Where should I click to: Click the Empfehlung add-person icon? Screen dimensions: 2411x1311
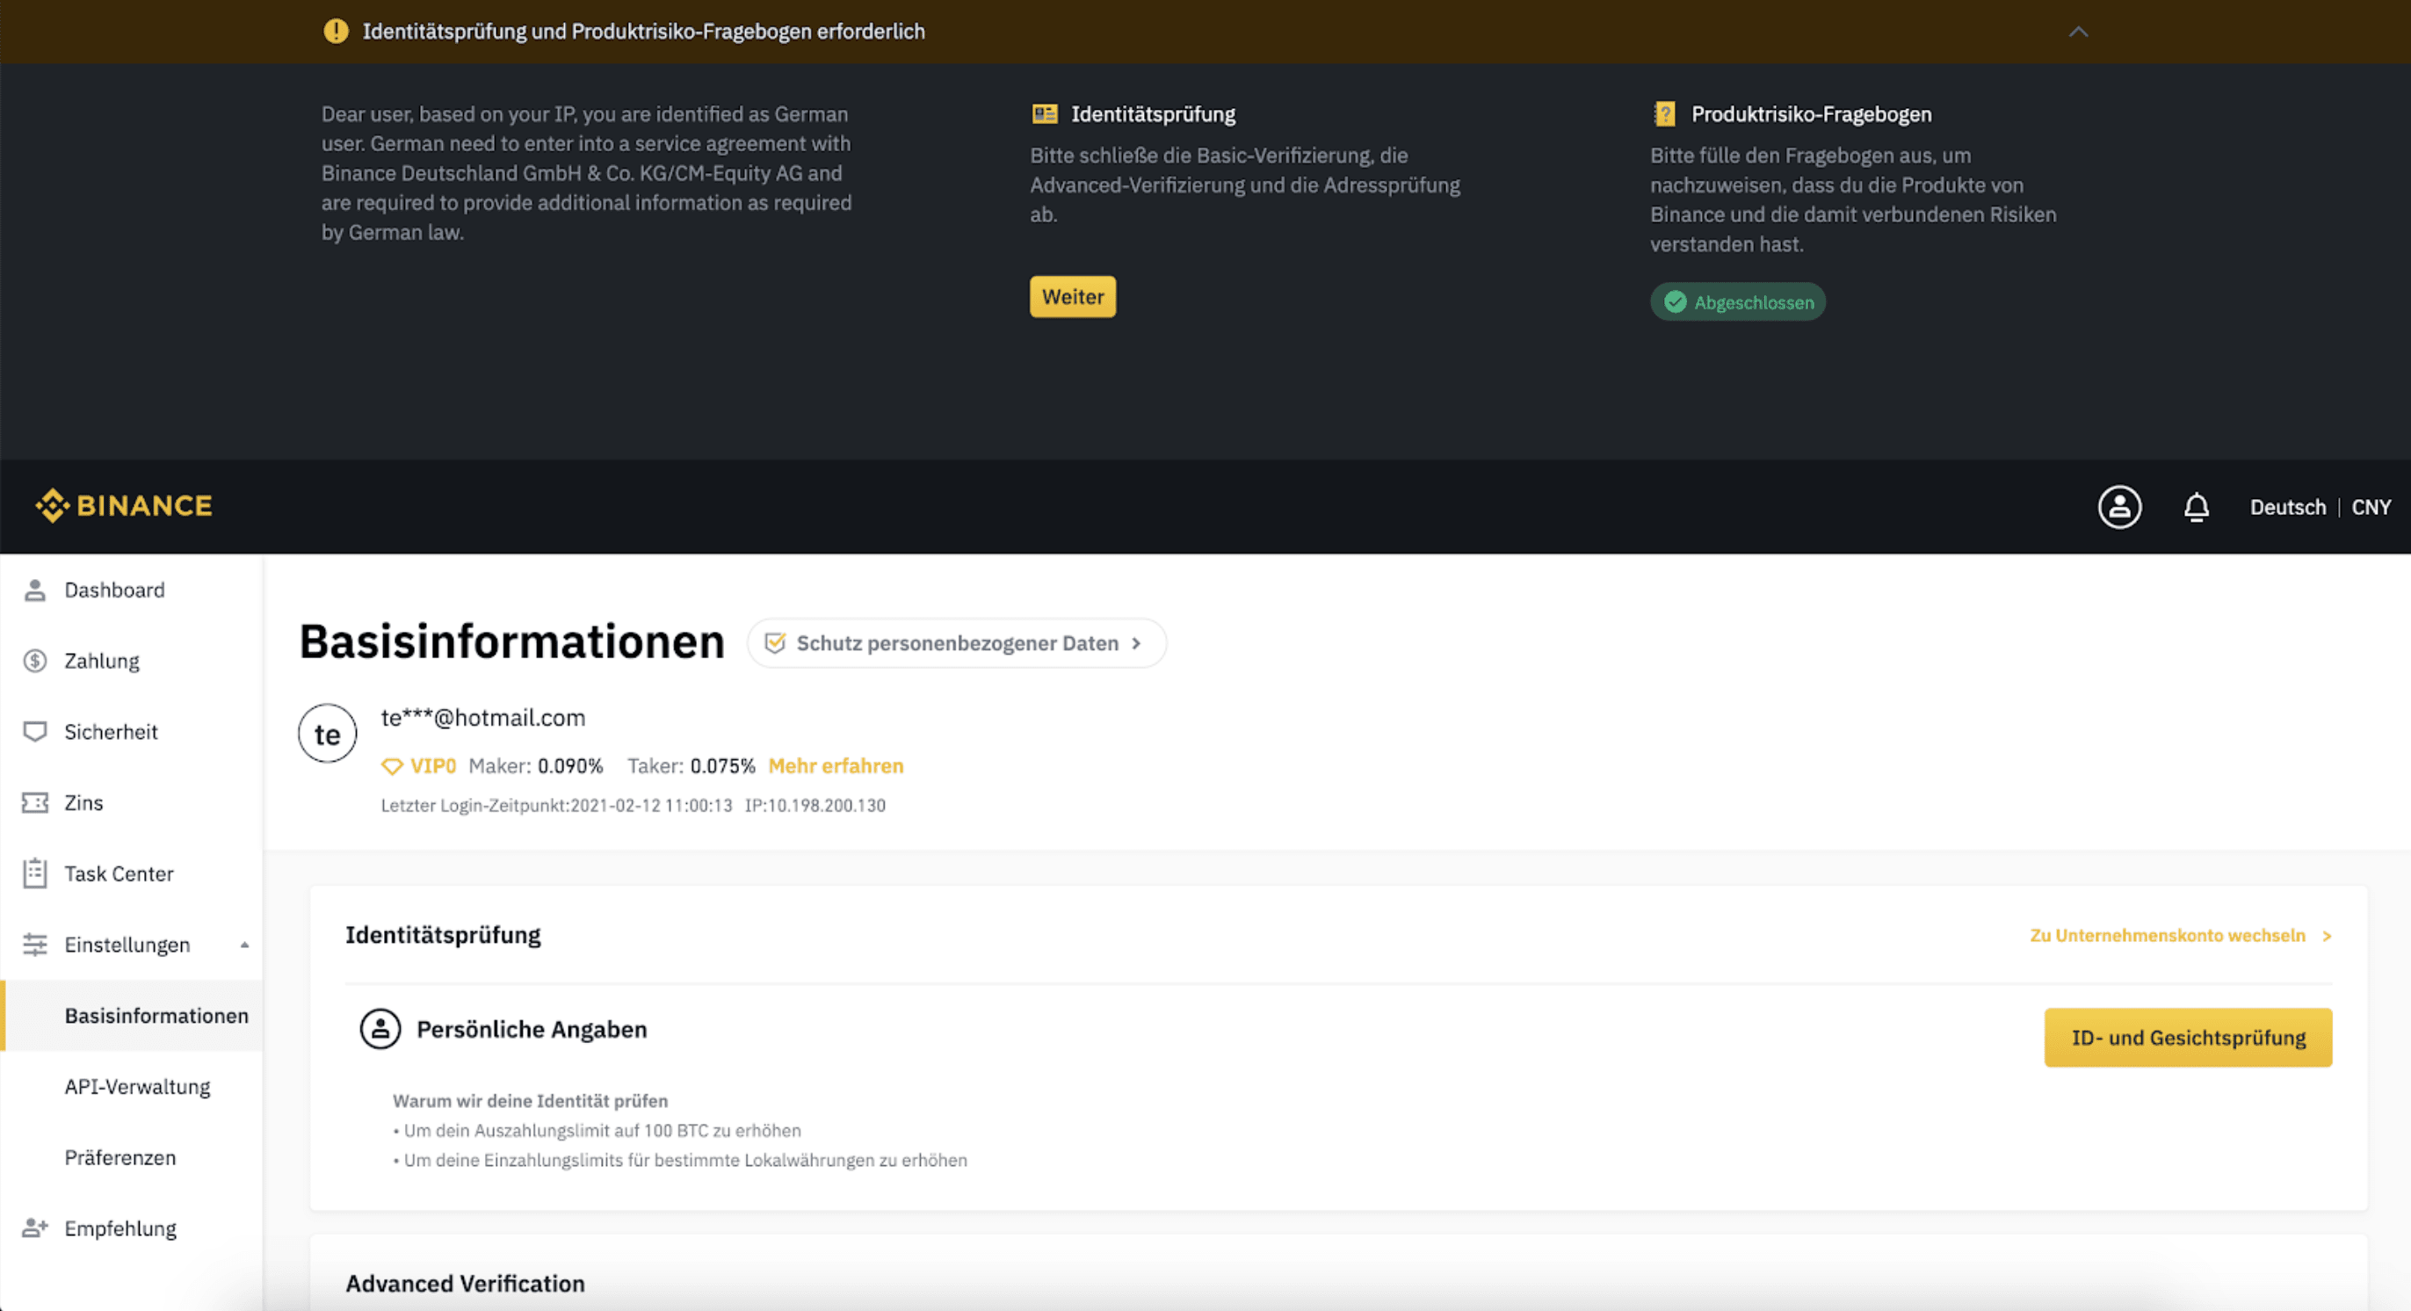(34, 1228)
